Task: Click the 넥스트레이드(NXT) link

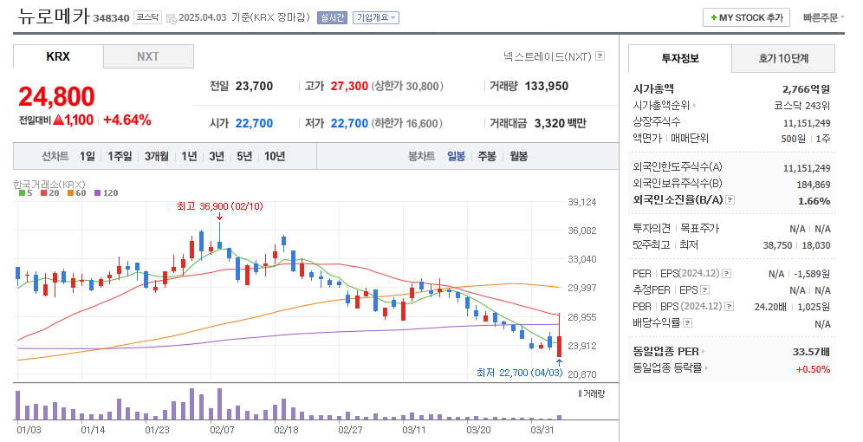Action: (x=547, y=56)
